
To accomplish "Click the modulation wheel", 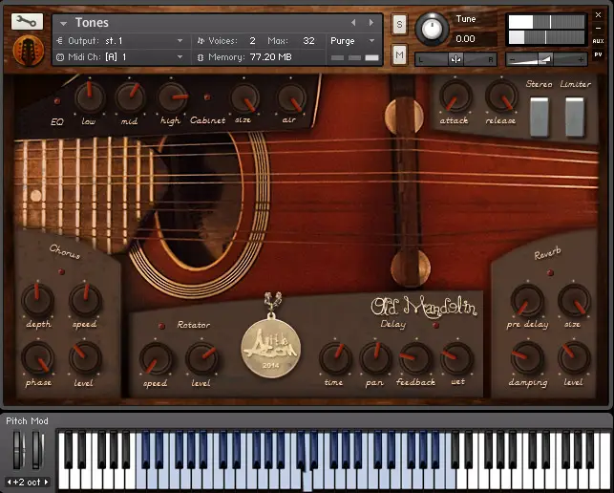I will click(x=37, y=449).
